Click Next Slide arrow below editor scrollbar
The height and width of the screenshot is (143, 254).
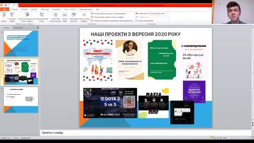click(252, 126)
